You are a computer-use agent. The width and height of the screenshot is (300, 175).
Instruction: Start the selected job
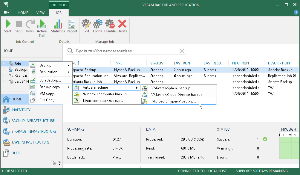point(8,26)
